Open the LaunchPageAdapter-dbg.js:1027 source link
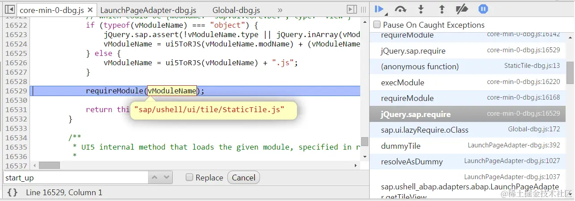The width and height of the screenshot is (575, 201). (x=512, y=161)
